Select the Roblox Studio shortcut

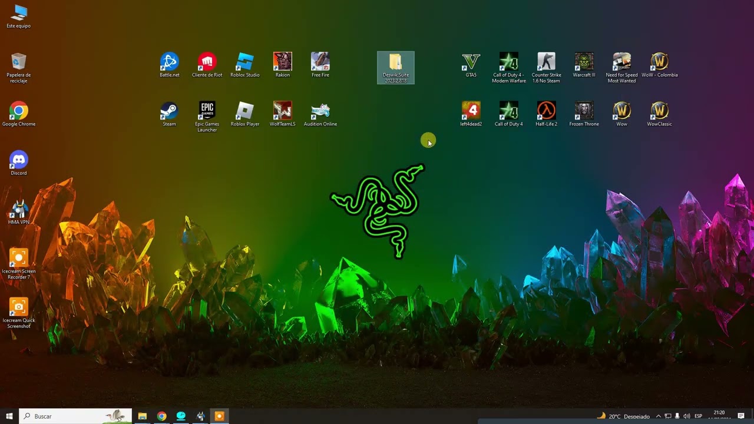coord(245,65)
